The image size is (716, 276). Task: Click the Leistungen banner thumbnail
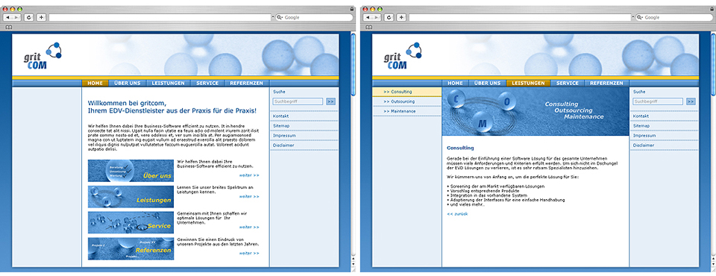(131, 197)
